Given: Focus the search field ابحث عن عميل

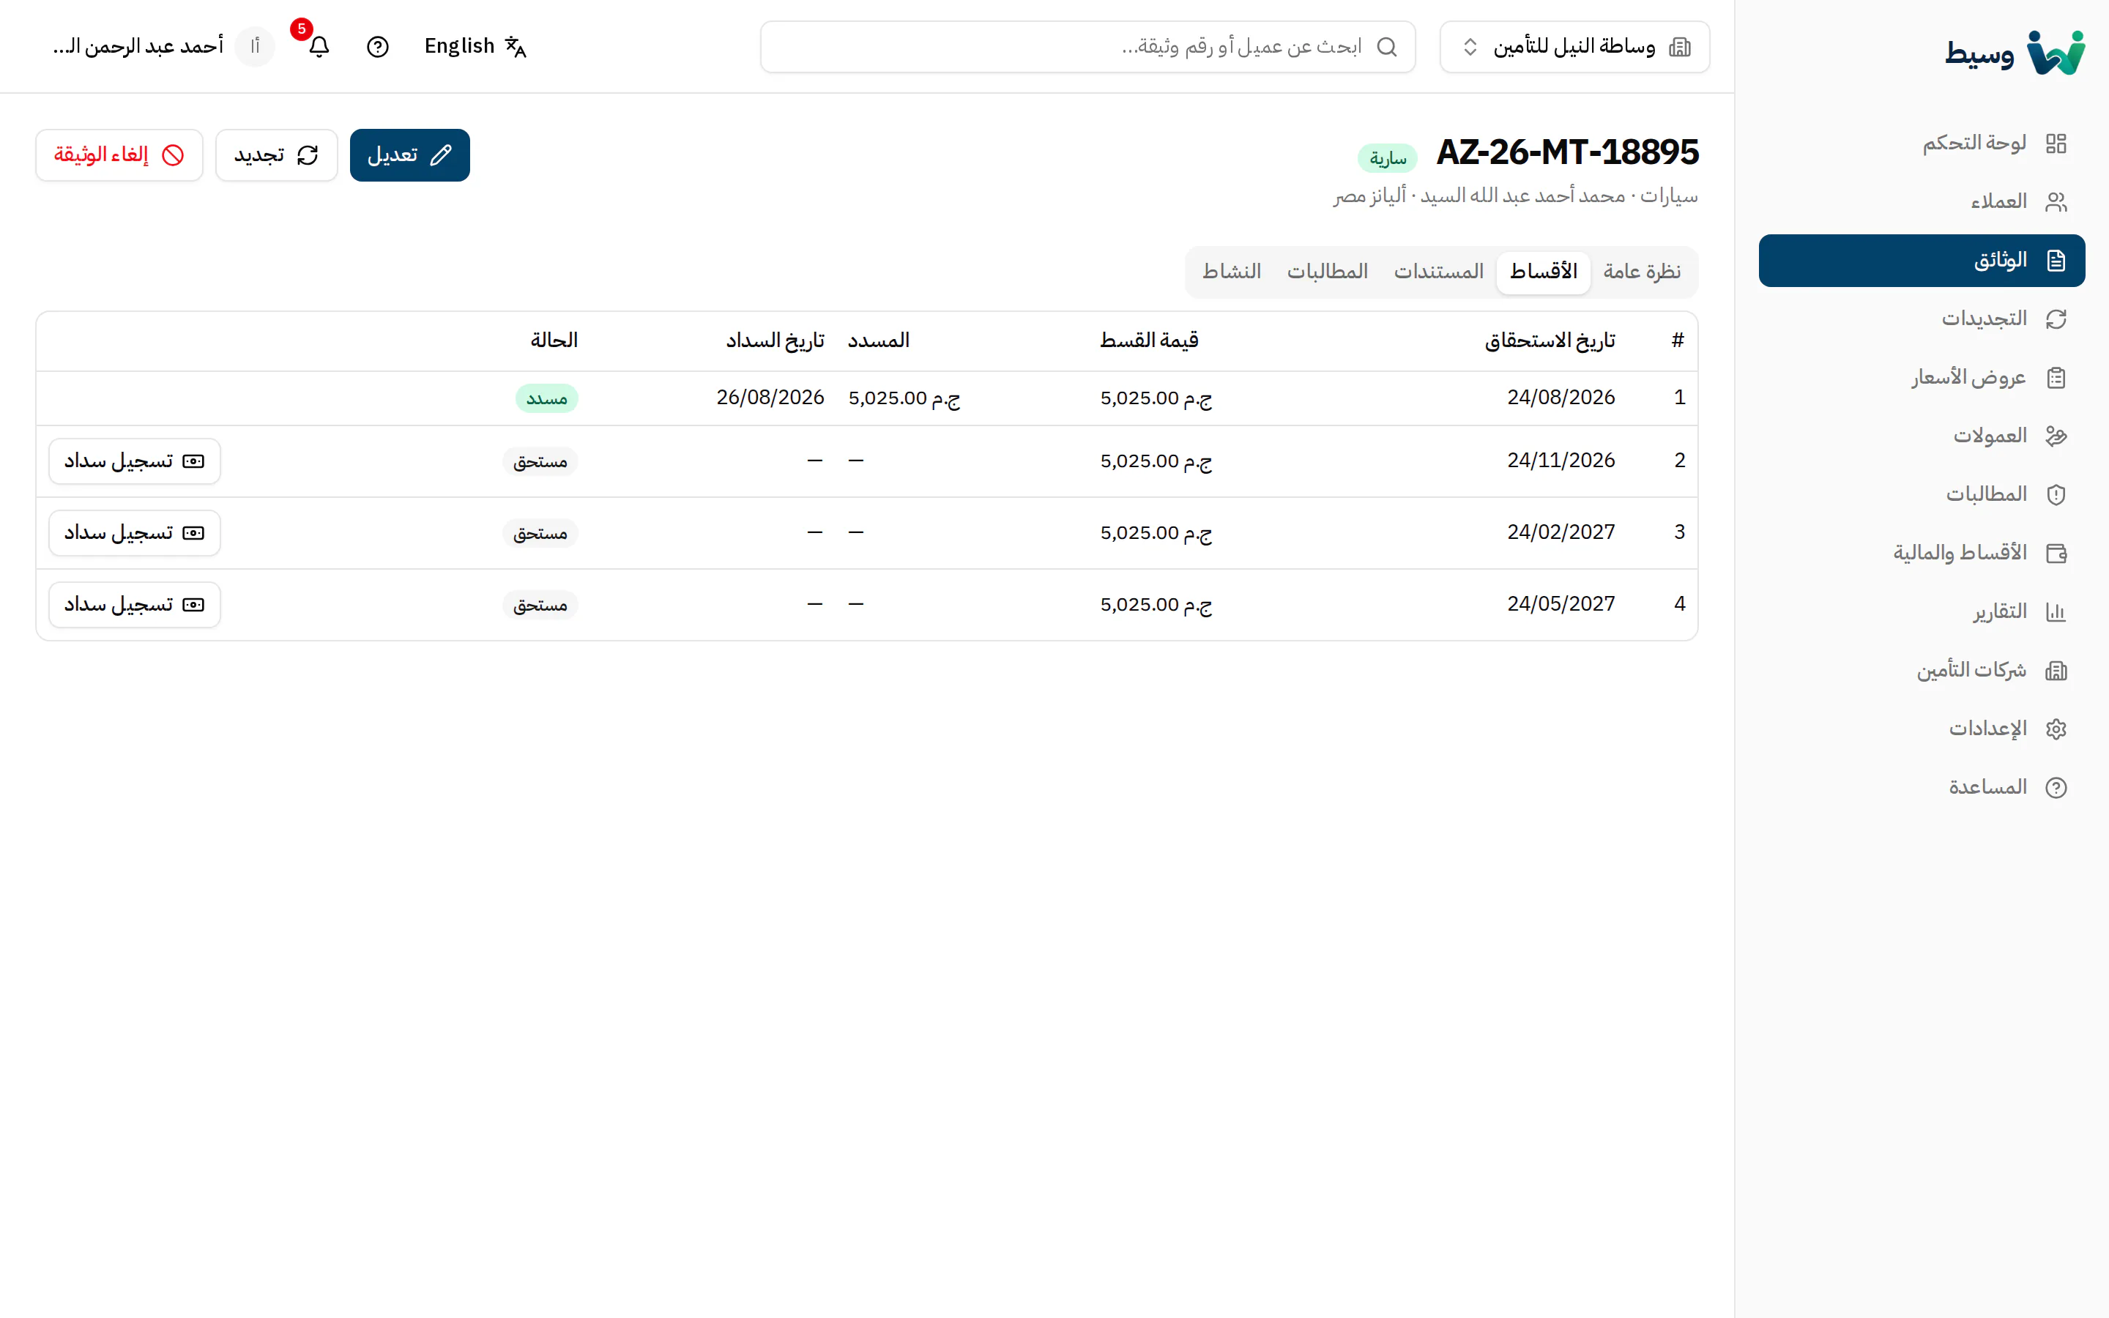Looking at the screenshot, I should pyautogui.click(x=1087, y=46).
